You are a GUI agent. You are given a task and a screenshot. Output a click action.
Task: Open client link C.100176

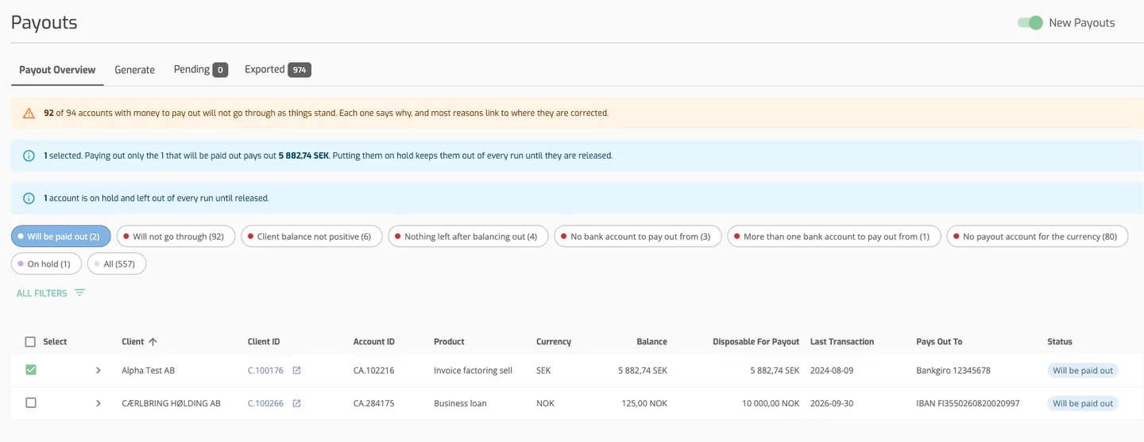click(265, 371)
